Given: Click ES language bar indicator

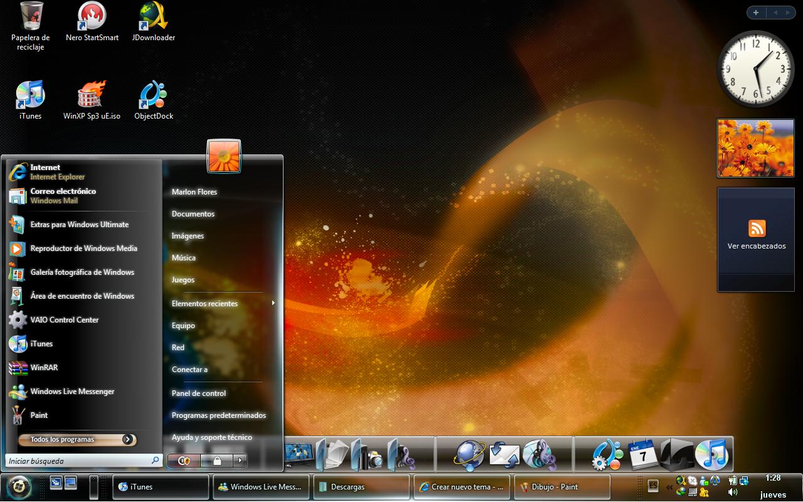Looking at the screenshot, I should (653, 486).
